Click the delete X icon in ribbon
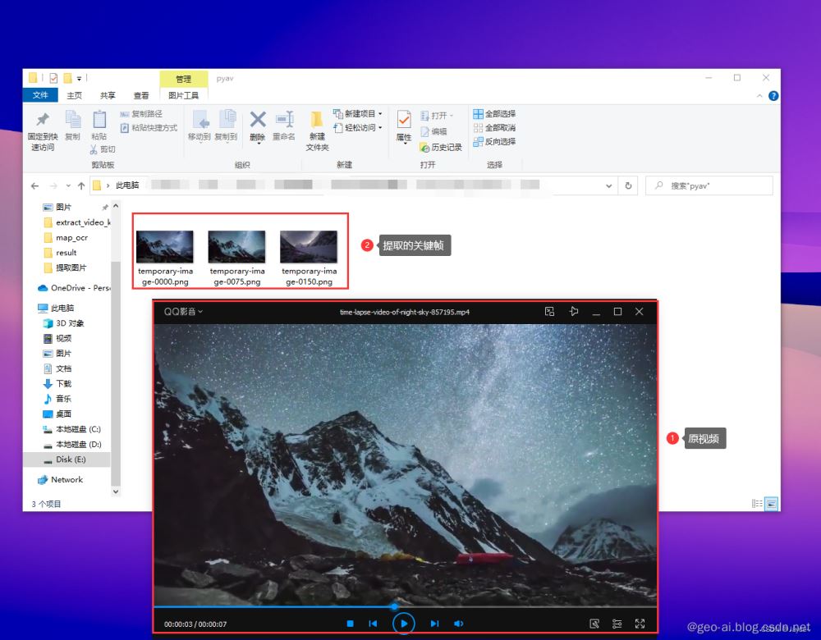The width and height of the screenshot is (821, 640). pyautogui.click(x=258, y=119)
